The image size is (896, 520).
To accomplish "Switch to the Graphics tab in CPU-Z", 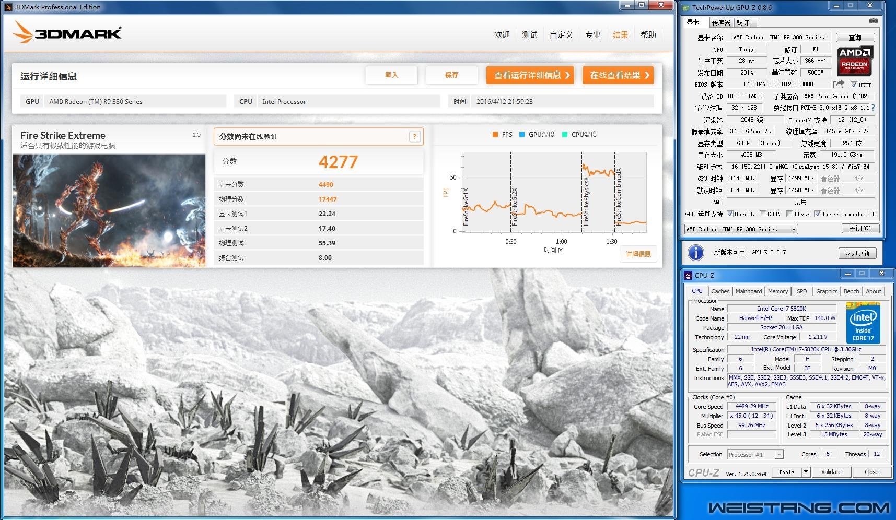I will [x=827, y=291].
